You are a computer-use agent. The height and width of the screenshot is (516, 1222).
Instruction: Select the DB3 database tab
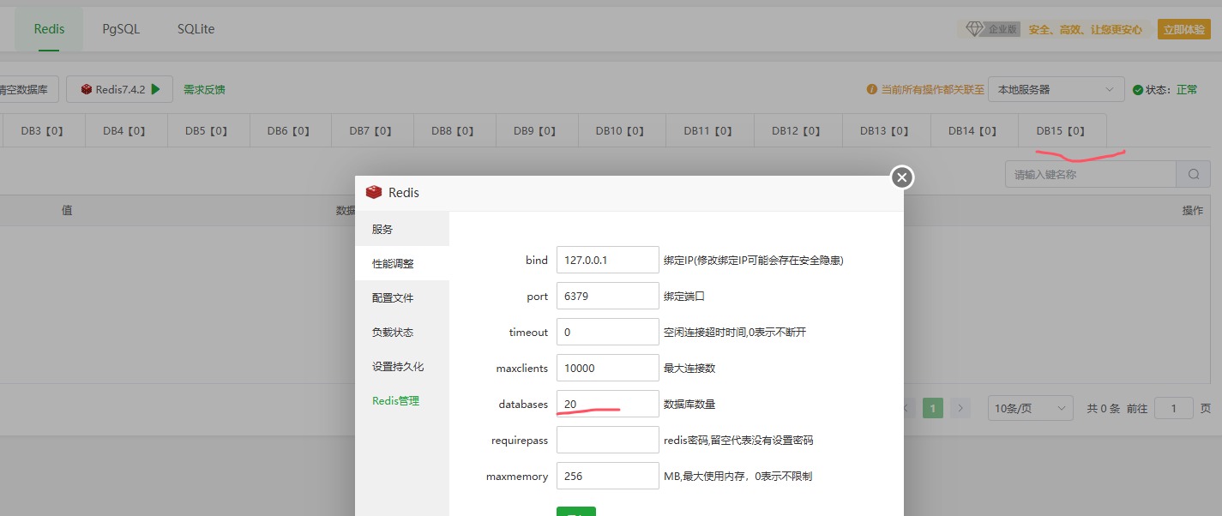(42, 131)
